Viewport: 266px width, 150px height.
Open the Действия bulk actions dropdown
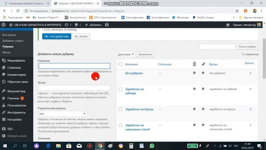[x=126, y=55]
